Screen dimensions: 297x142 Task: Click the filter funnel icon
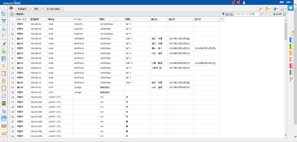point(223,14)
